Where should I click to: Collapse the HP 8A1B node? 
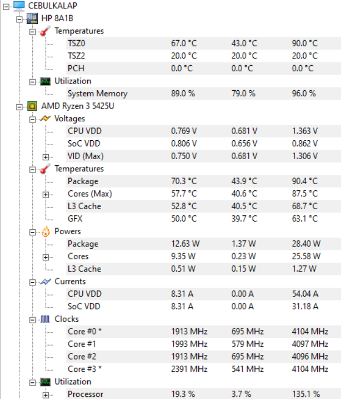[19, 19]
